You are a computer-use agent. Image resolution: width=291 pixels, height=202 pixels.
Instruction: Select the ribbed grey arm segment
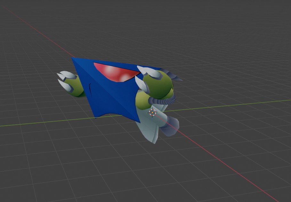tap(162, 100)
